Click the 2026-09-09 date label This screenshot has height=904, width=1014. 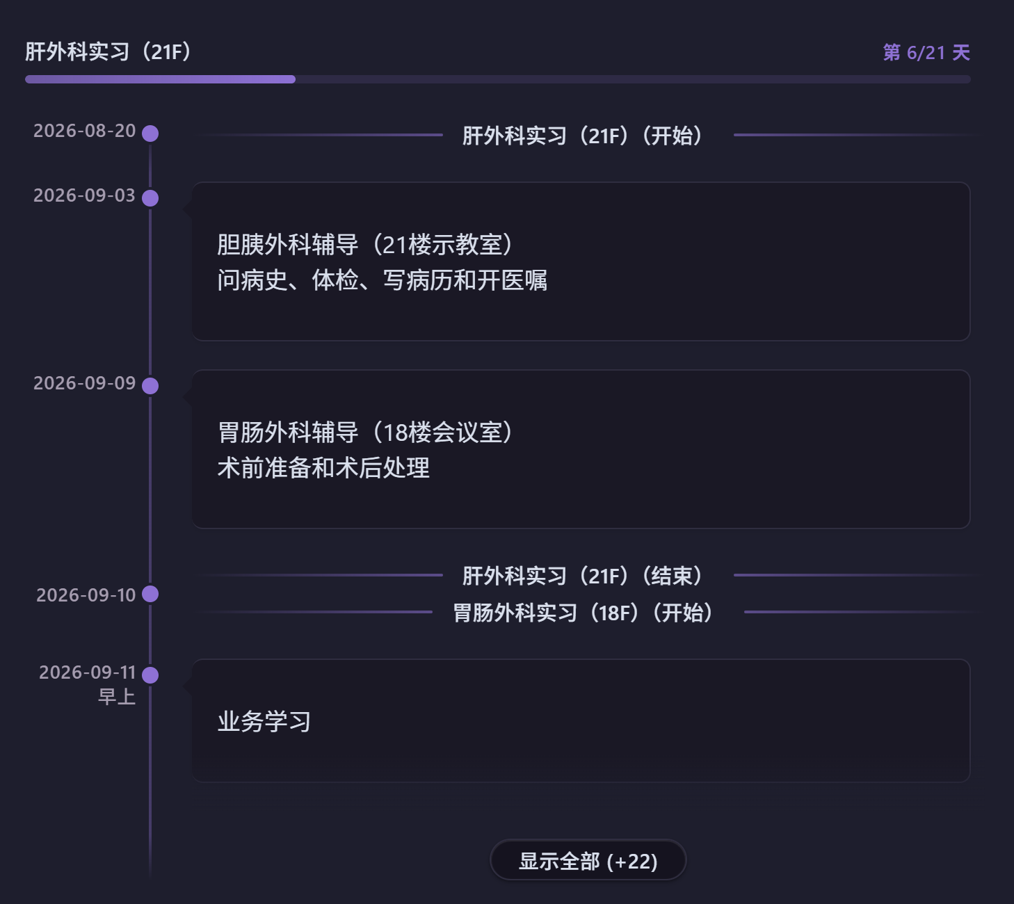(84, 383)
